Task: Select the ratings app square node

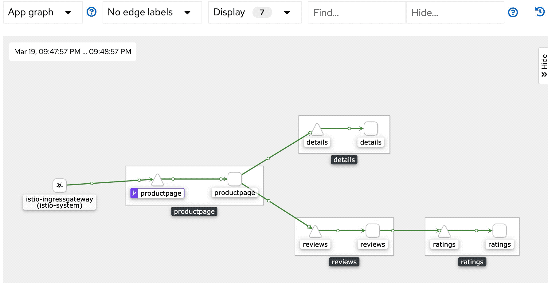Action: [499, 231]
